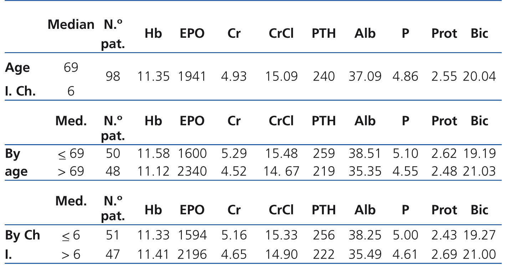The image size is (507, 271).
Task: Select the Hb value 11.58
Action: coord(153,153)
